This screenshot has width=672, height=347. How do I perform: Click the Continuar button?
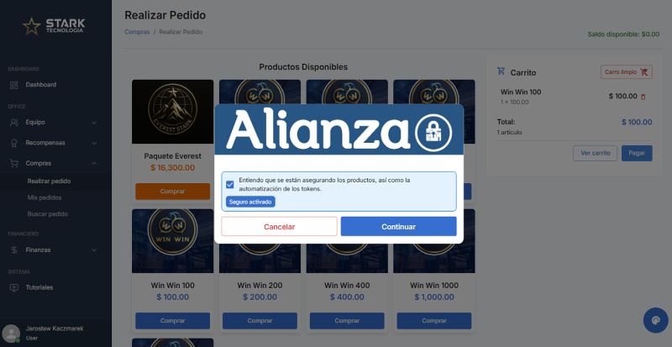(x=398, y=227)
